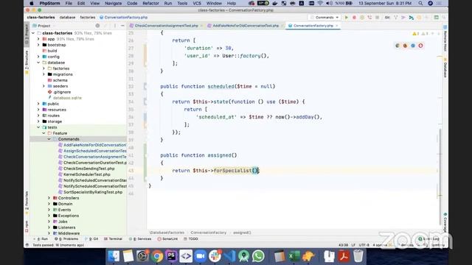Click the warning indicator in editor corner
Image resolution: width=472 pixels, height=265 pixels.
click(x=415, y=34)
